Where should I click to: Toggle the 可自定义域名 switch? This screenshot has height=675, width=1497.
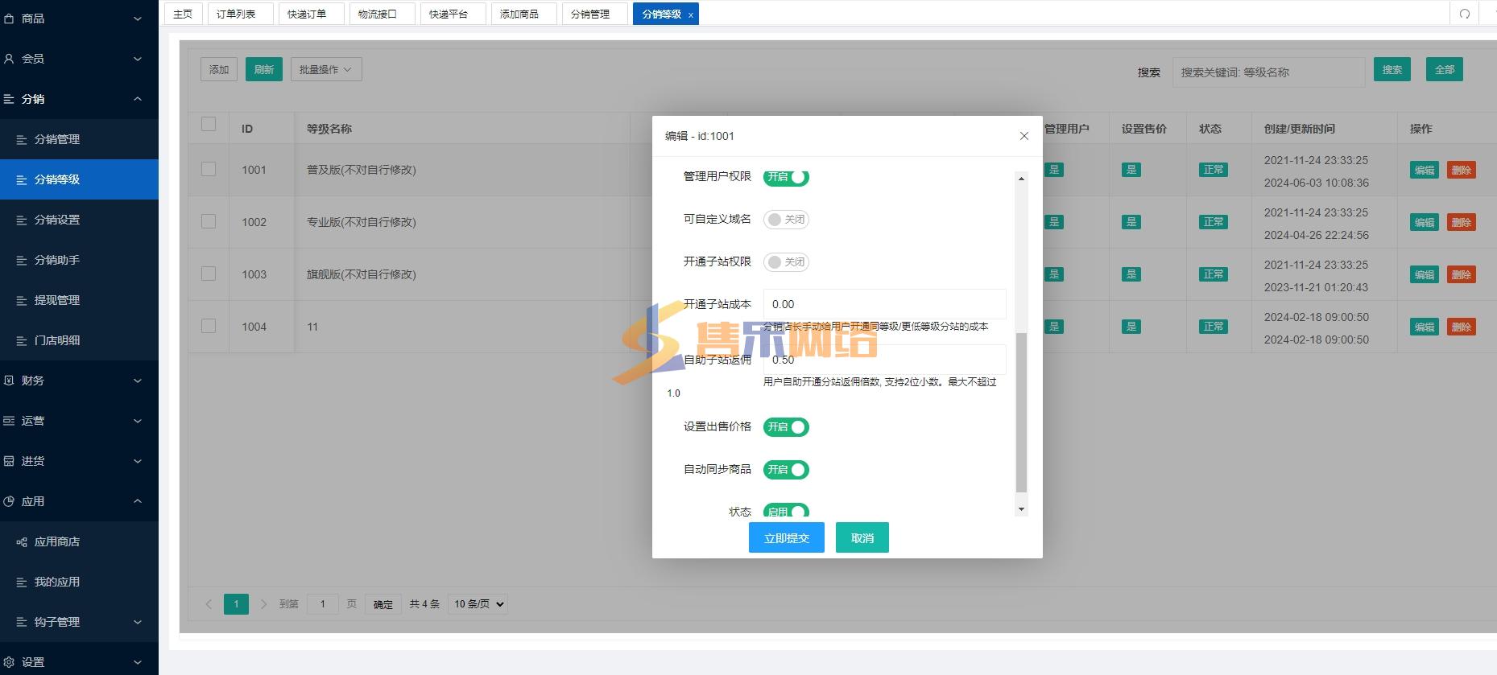click(x=786, y=220)
